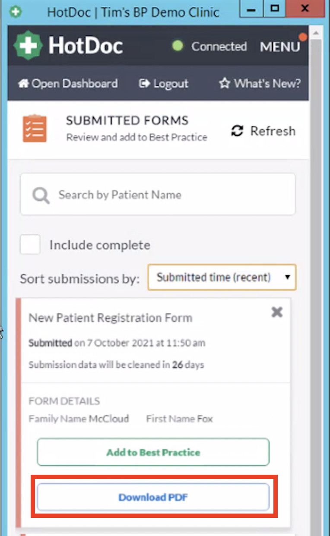Open the Submitted time (recent) sort dropdown
Screen dimensions: 330x536
tap(222, 277)
